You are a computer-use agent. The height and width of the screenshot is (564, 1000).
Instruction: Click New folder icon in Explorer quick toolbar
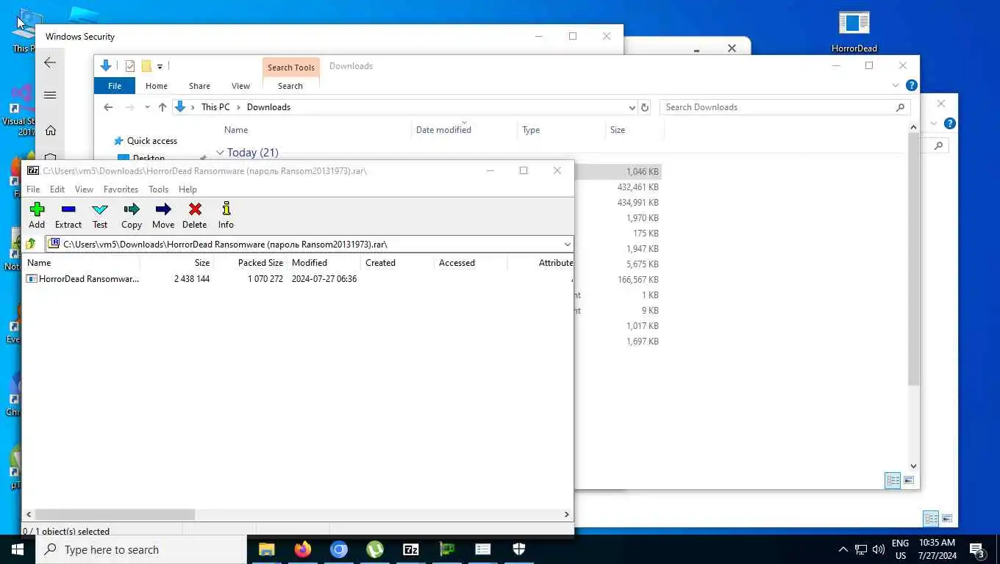point(146,66)
